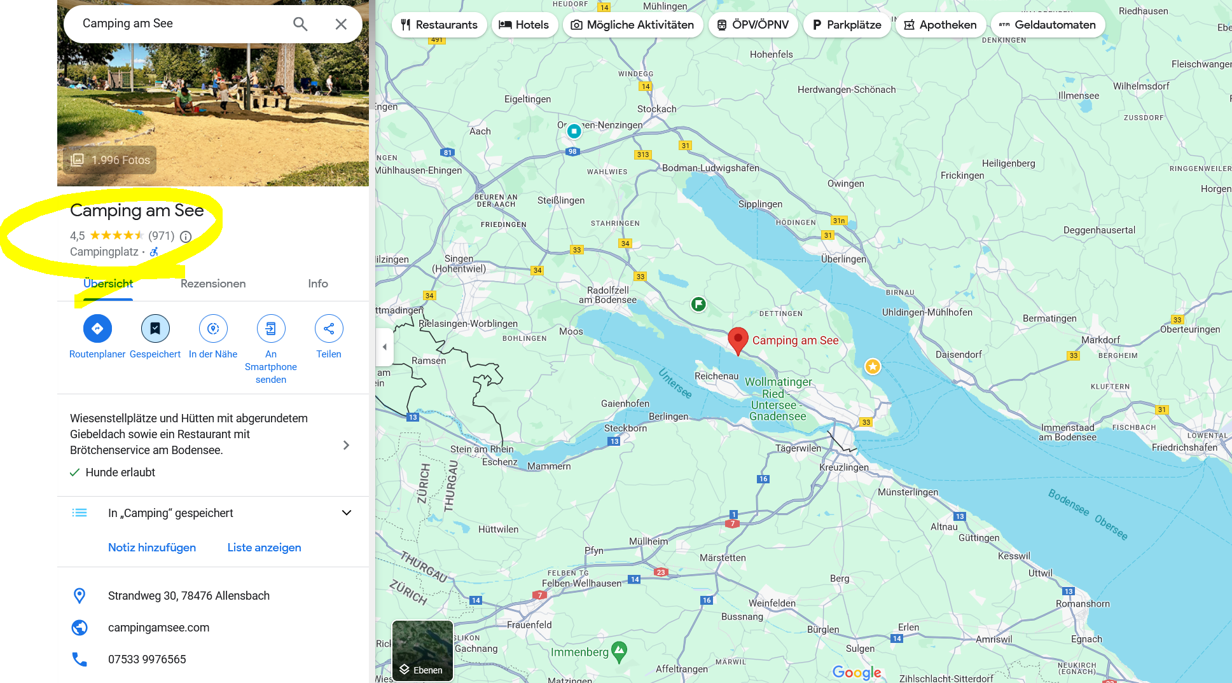Toggle the Gespeichert bookmark button
The image size is (1232, 683).
tap(155, 328)
